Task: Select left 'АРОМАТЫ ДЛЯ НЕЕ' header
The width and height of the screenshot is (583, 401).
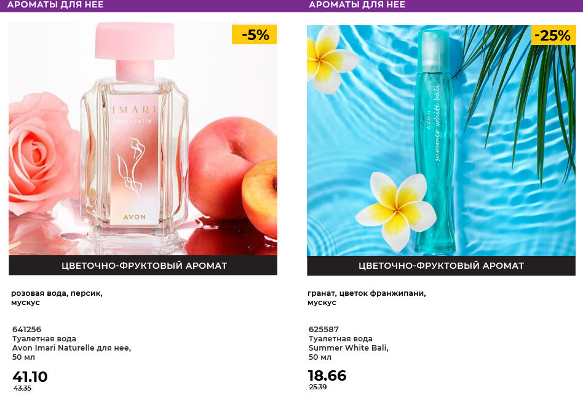Action: [x=55, y=5]
